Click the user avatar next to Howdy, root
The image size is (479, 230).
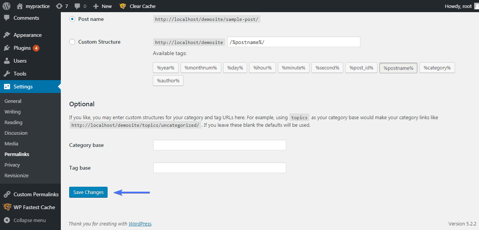coord(476,6)
